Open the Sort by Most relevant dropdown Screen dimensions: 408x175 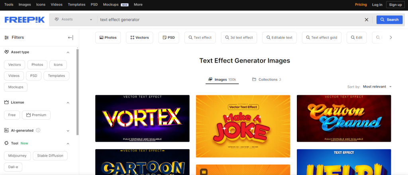click(377, 87)
